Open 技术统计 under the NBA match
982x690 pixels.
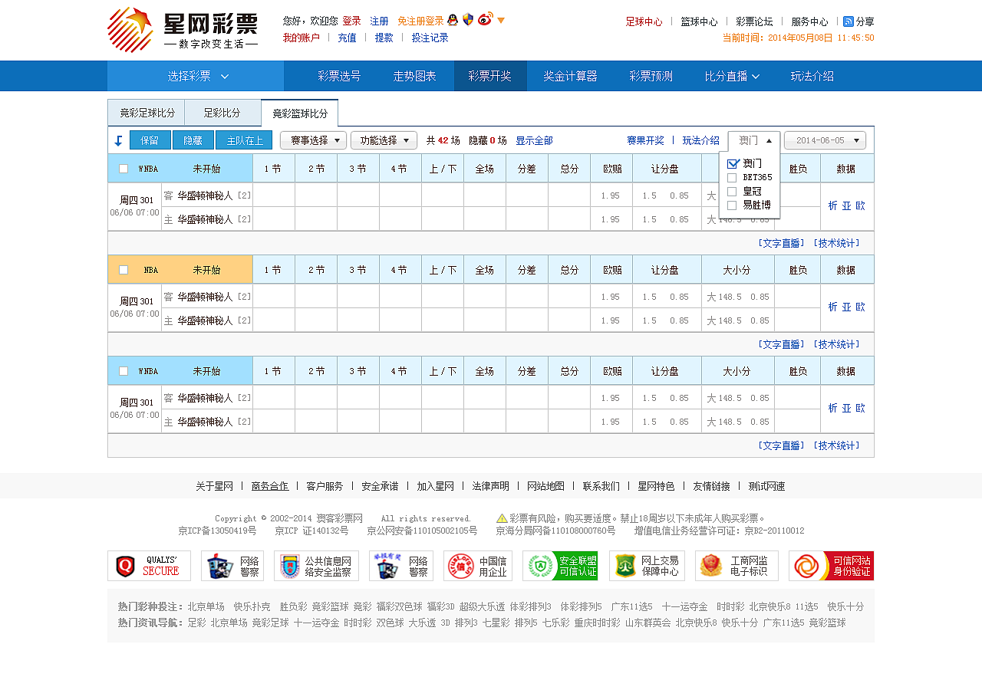tap(837, 344)
